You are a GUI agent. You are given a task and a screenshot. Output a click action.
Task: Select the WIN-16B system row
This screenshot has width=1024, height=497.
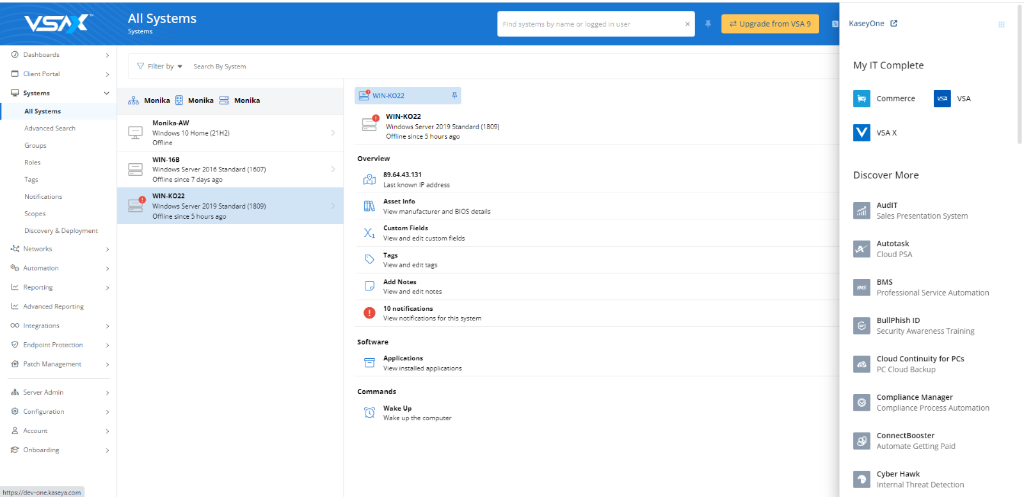230,169
